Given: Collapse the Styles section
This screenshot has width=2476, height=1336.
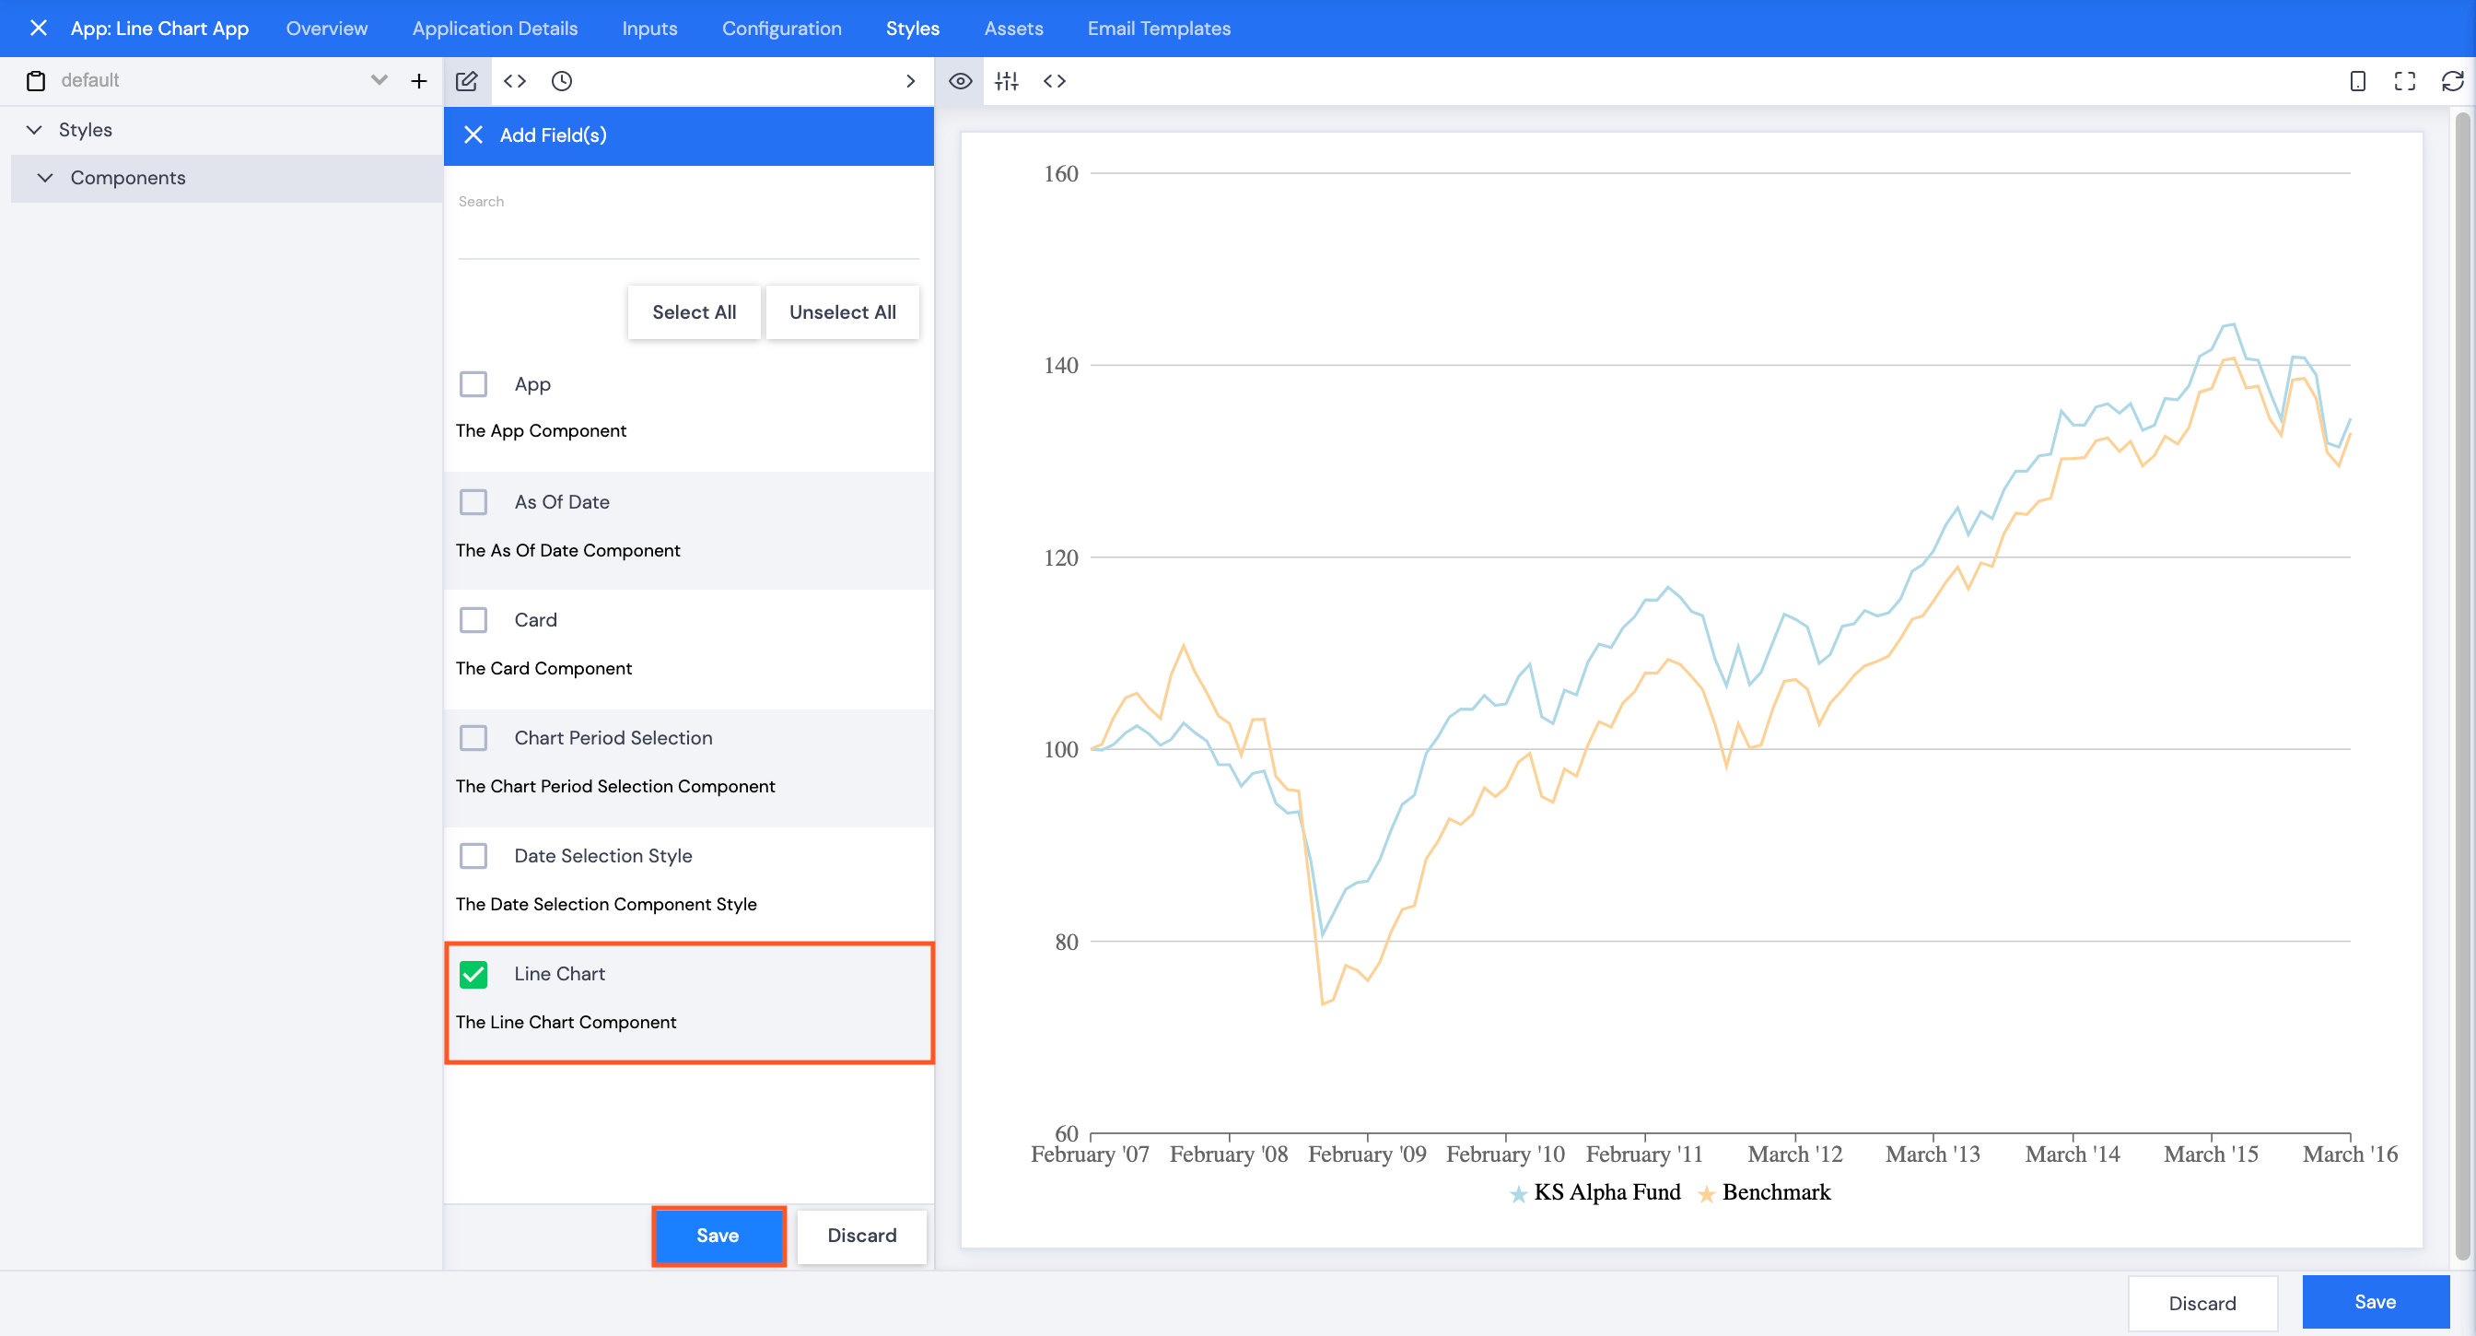Looking at the screenshot, I should pyautogui.click(x=35, y=130).
